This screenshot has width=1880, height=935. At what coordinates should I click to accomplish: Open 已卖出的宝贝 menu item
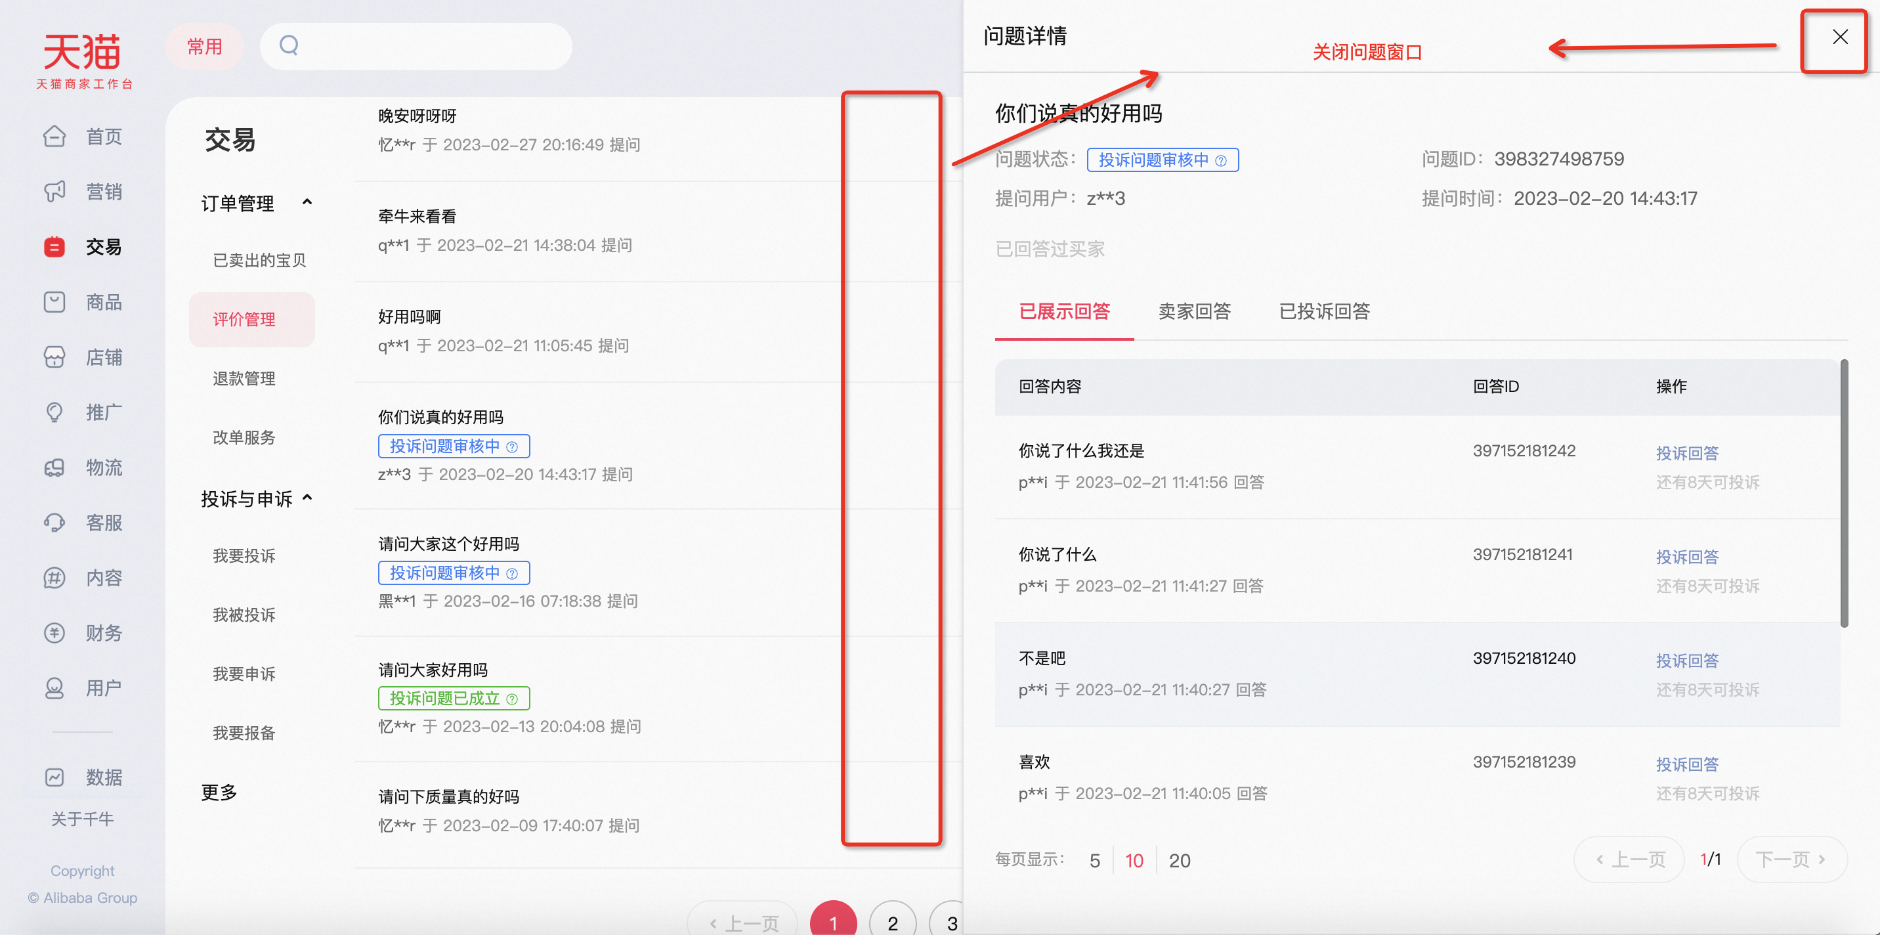(x=259, y=261)
